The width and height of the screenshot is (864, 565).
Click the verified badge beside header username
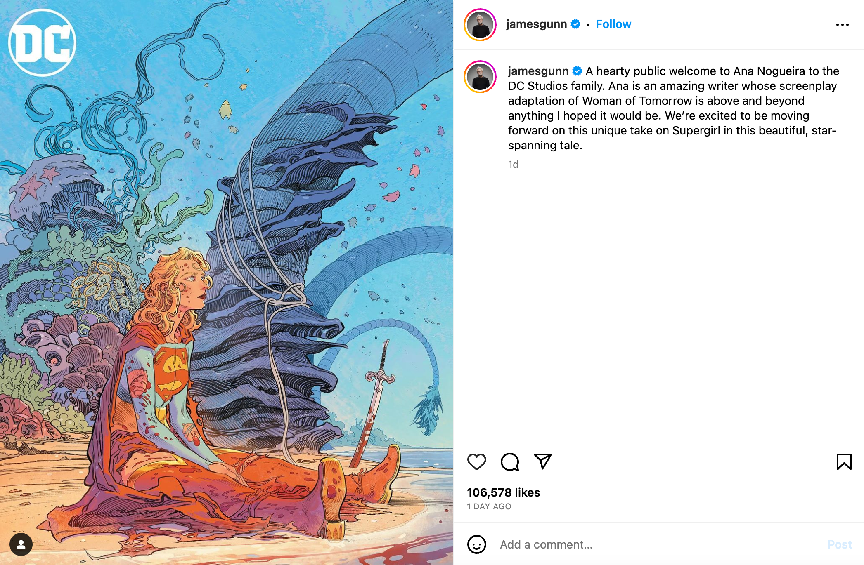coord(575,24)
